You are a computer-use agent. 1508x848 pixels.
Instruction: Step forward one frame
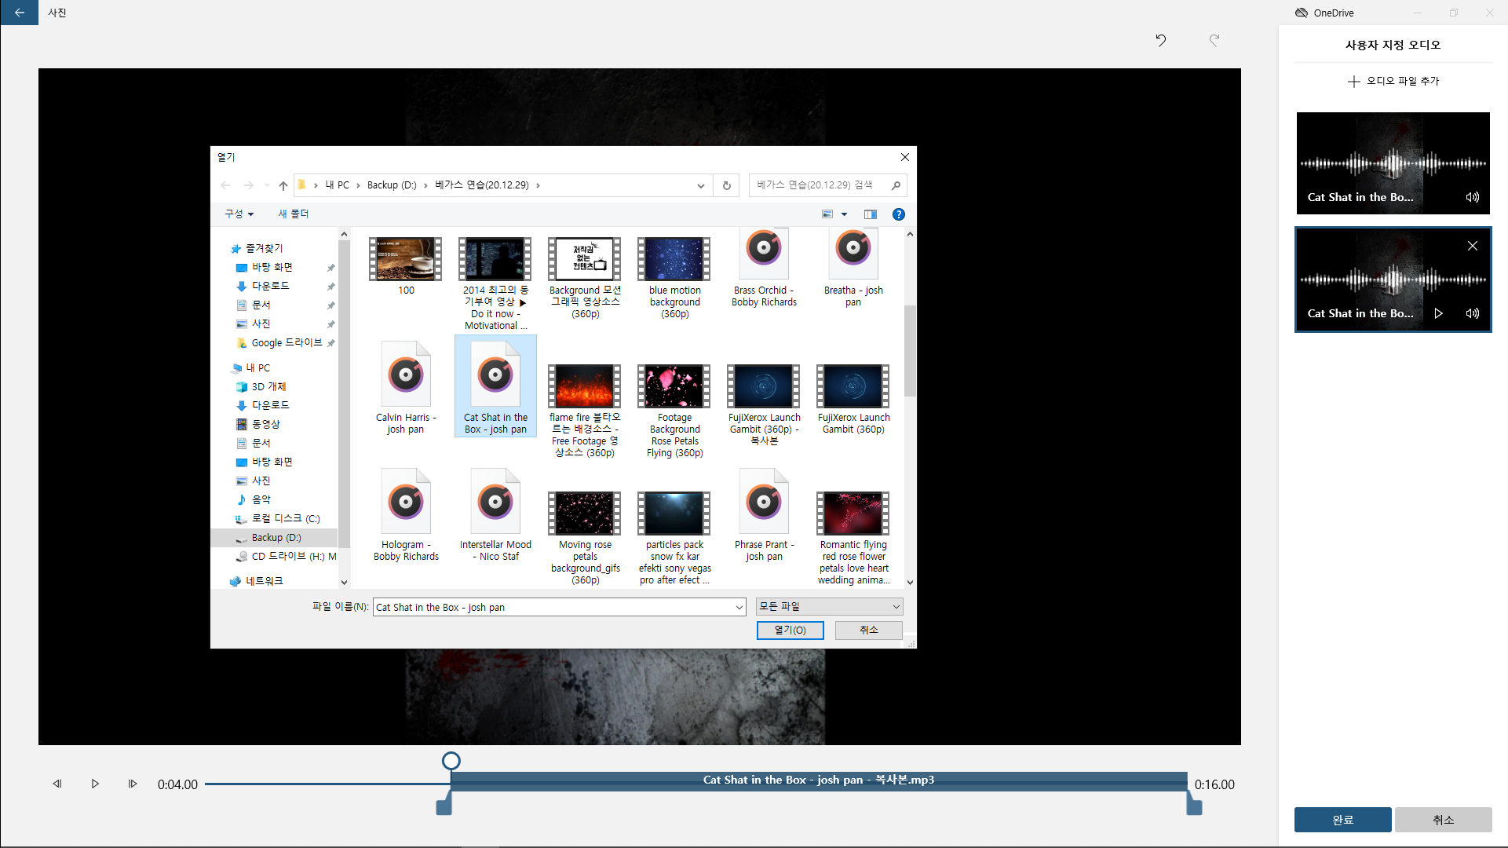pyautogui.click(x=133, y=784)
